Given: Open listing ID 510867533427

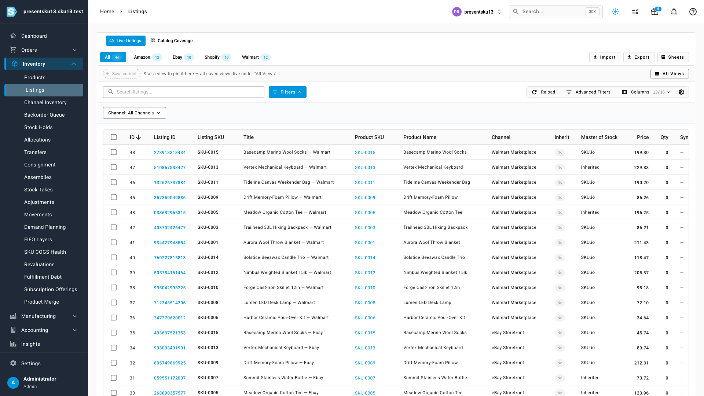Looking at the screenshot, I should 170,168.
